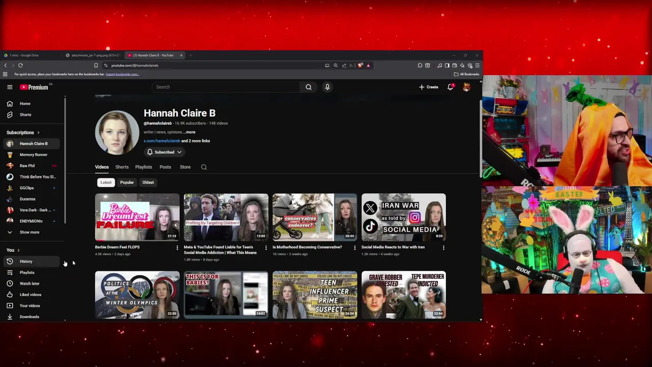The height and width of the screenshot is (367, 652).
Task: Open History in the sidebar
Action: (33, 261)
